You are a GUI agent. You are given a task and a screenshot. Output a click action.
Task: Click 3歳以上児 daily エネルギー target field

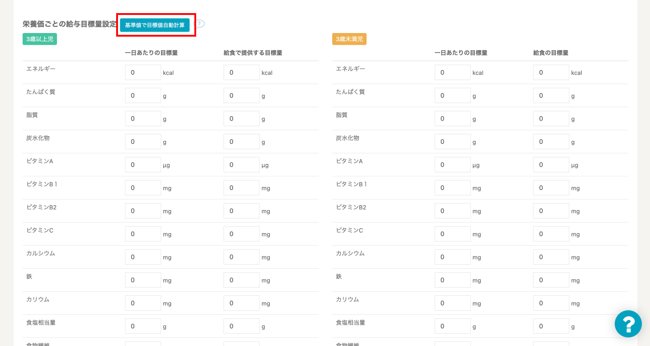pos(143,72)
